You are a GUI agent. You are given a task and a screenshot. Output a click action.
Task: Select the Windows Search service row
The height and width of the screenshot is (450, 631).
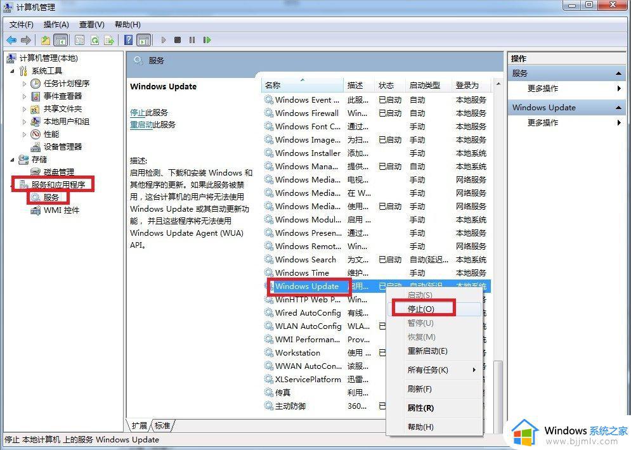click(376, 259)
